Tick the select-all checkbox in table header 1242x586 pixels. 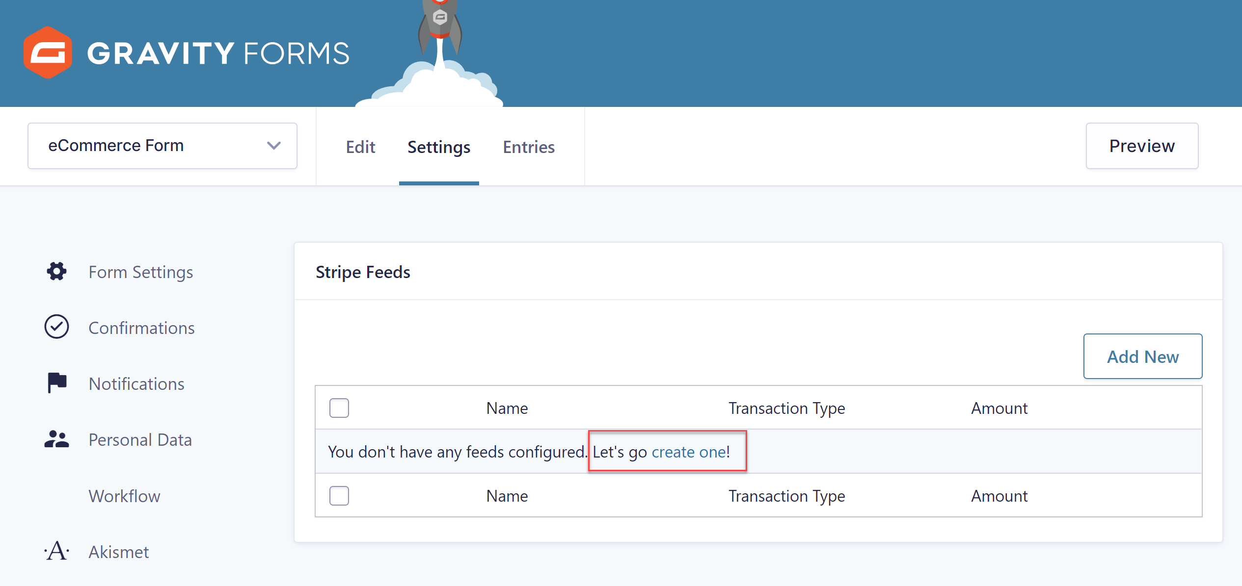point(339,408)
